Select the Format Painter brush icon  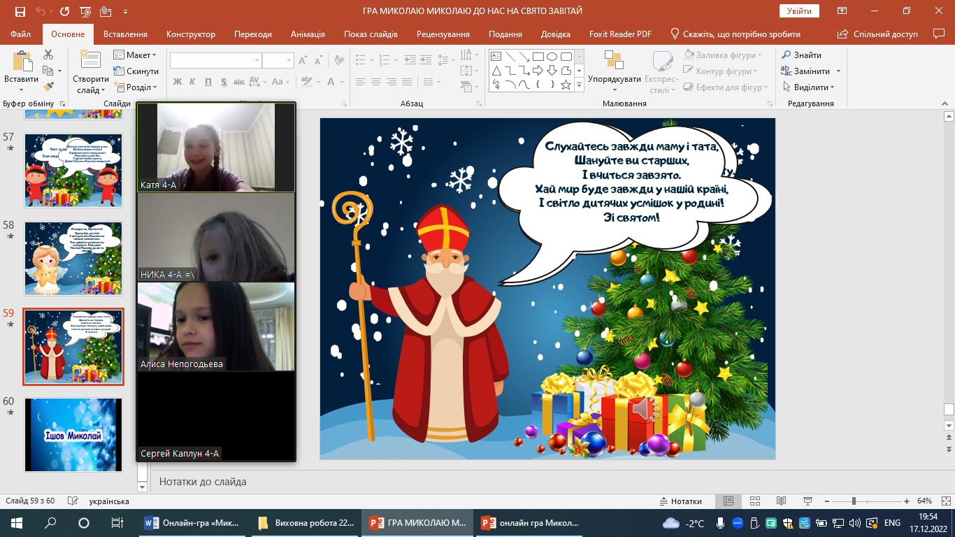tap(48, 87)
